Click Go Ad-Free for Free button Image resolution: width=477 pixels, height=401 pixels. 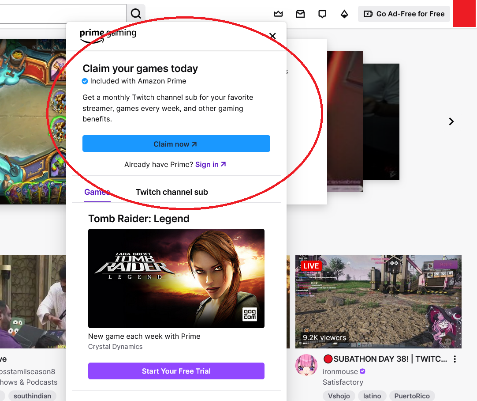(404, 14)
